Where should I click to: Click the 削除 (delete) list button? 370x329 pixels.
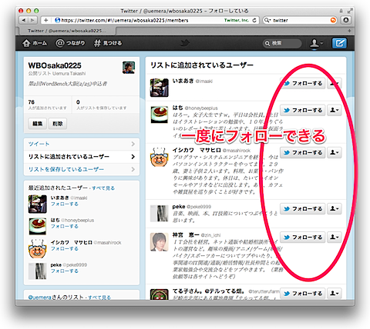pos(58,124)
